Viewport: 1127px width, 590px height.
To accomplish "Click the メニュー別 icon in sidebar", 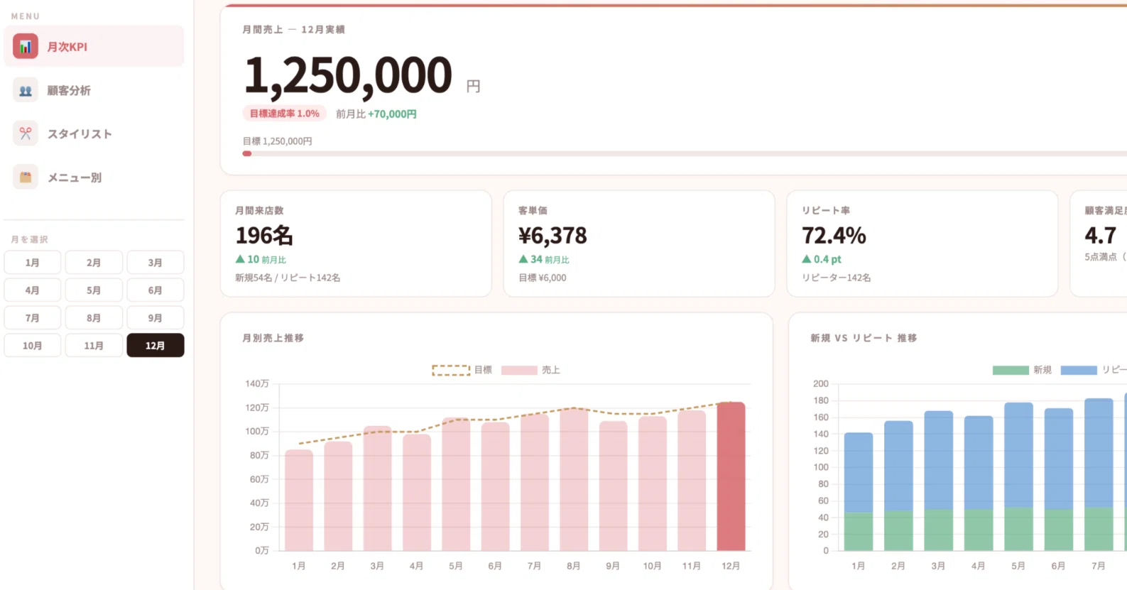I will (26, 177).
